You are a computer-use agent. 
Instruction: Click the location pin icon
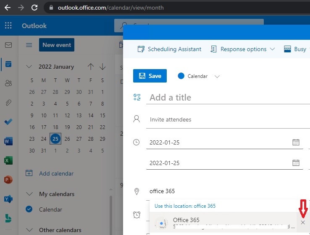pyautogui.click(x=137, y=191)
